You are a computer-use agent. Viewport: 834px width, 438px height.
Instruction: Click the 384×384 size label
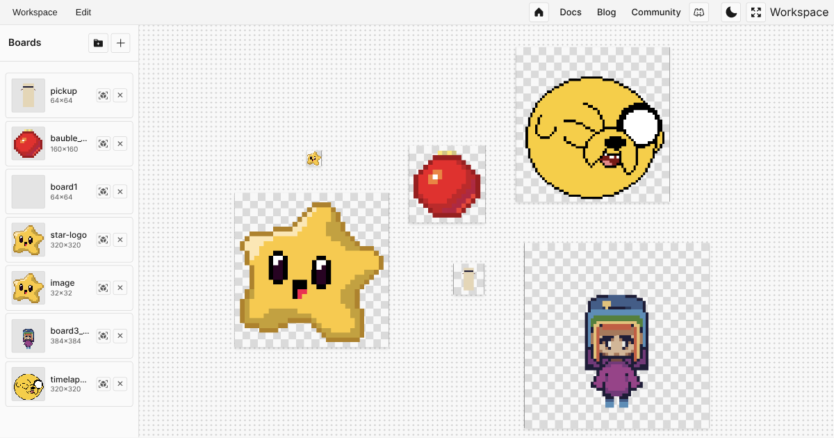click(65, 341)
